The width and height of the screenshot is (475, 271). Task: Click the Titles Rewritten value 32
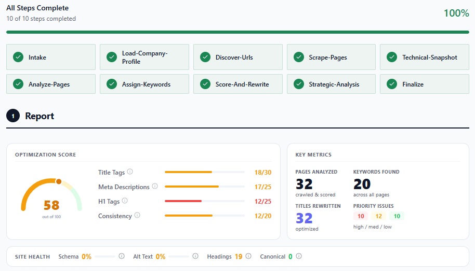[x=304, y=218]
